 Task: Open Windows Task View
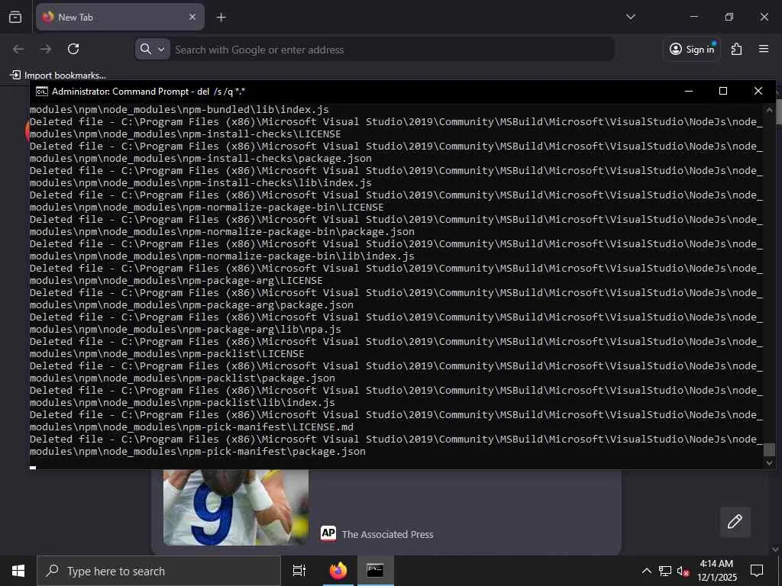click(x=299, y=571)
